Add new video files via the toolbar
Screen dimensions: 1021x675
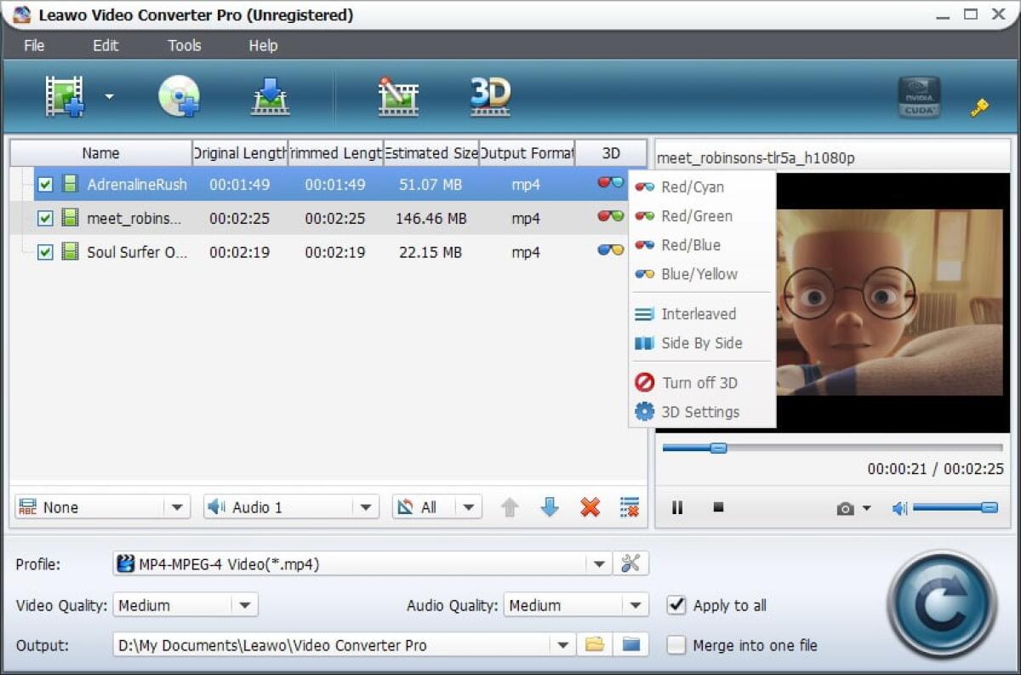(64, 94)
